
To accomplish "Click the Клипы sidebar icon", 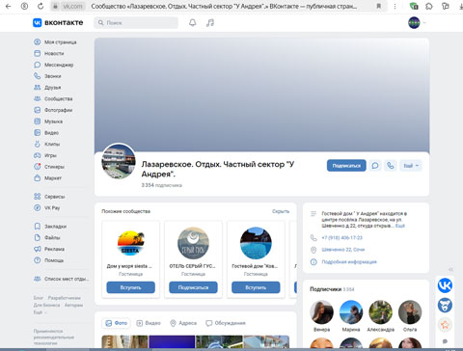I will [38, 144].
